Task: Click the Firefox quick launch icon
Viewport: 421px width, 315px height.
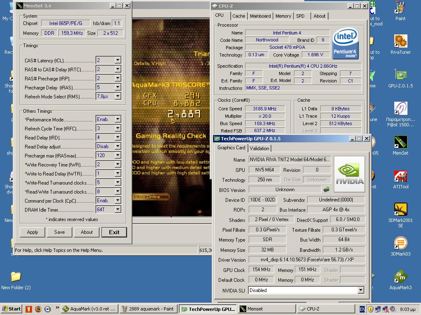Action: coord(38,309)
